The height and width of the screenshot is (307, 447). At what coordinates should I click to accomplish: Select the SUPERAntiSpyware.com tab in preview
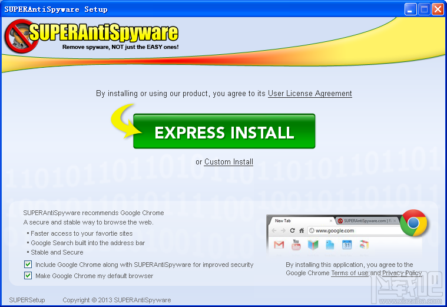[x=367, y=221]
